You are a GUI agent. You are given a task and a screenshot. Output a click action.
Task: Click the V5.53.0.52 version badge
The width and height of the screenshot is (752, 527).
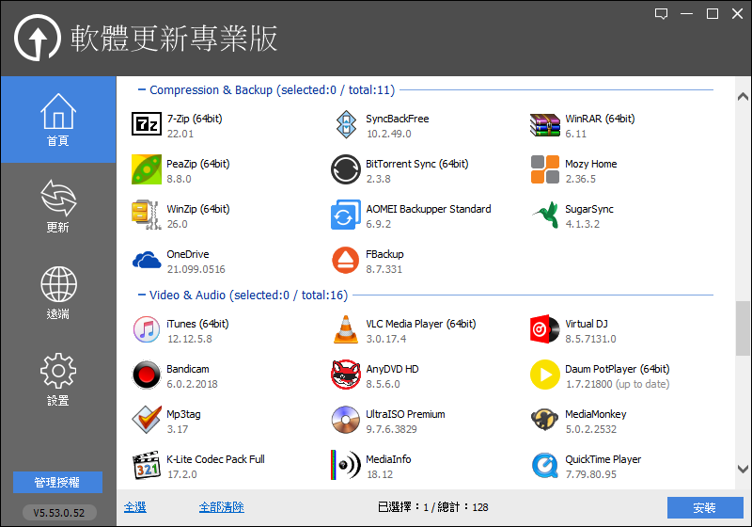tap(59, 513)
